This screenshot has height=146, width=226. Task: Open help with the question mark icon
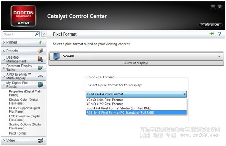pyautogui.click(x=219, y=34)
